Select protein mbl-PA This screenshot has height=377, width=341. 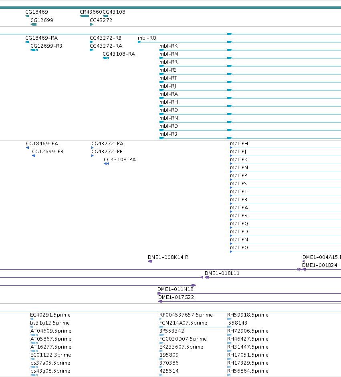pos(239,207)
